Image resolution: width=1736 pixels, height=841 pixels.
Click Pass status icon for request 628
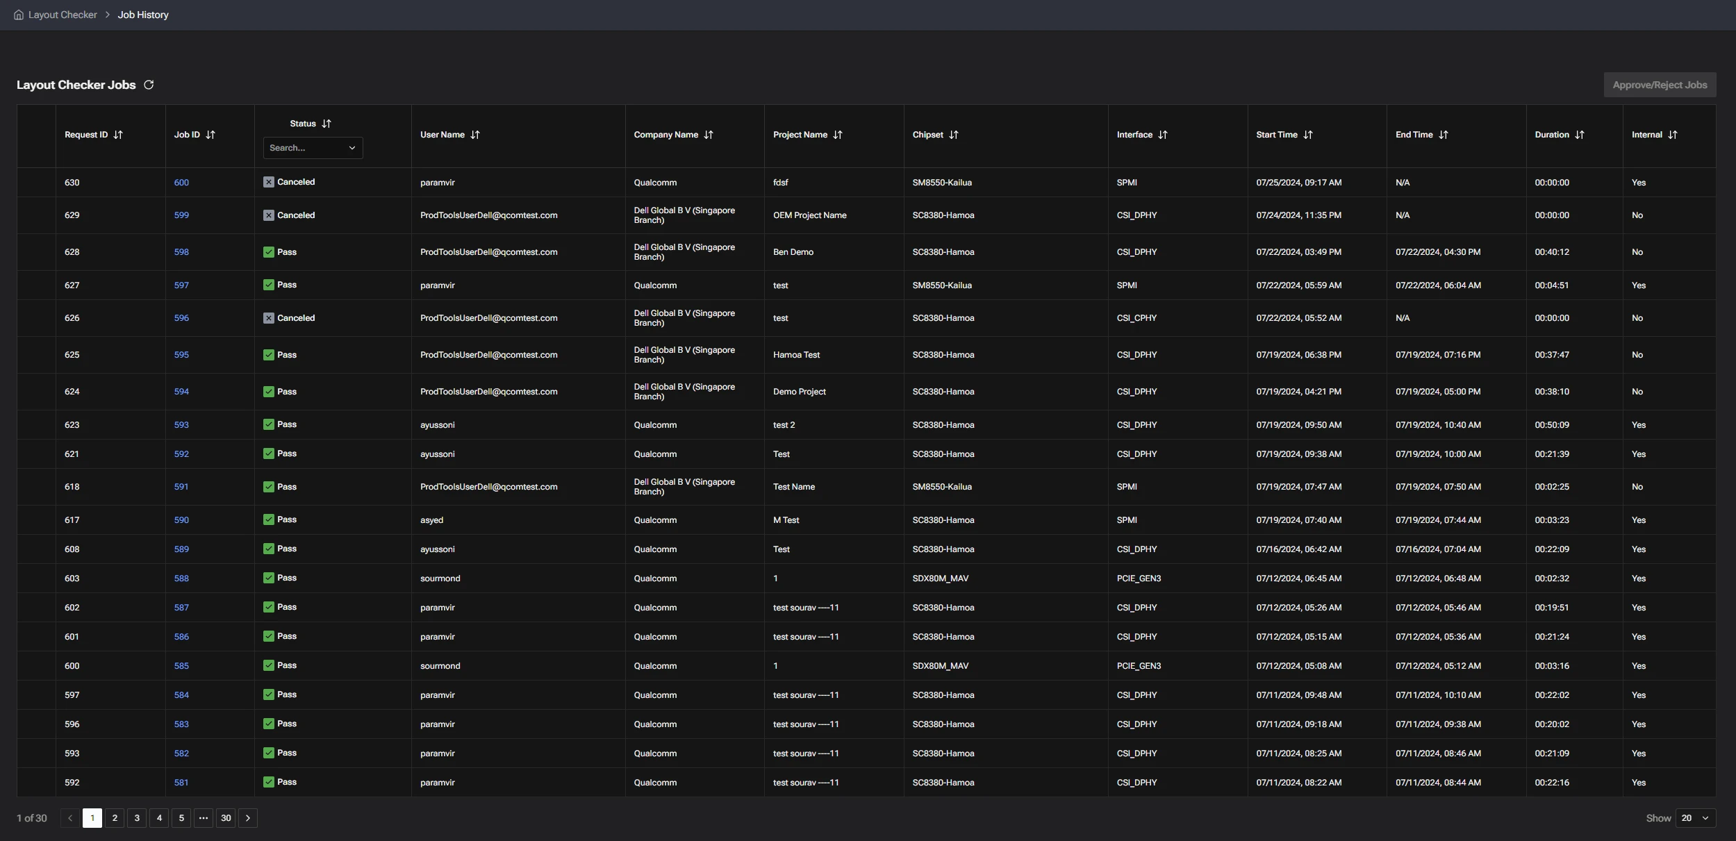coord(269,252)
